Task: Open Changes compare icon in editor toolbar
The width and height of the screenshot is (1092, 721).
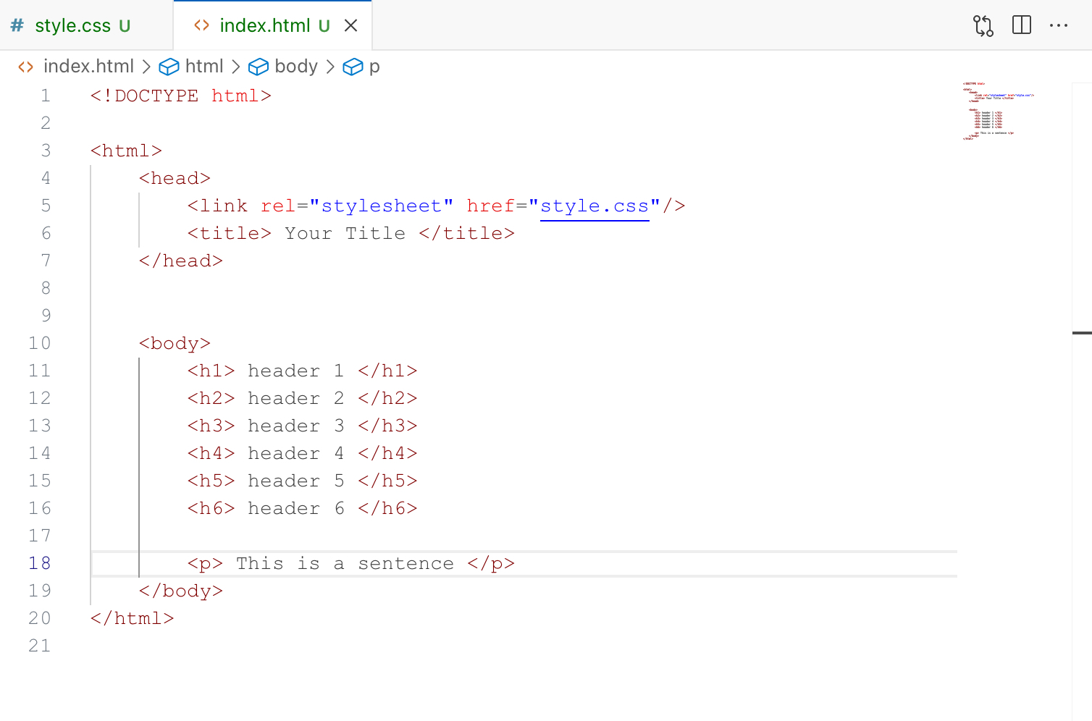Action: click(x=983, y=25)
